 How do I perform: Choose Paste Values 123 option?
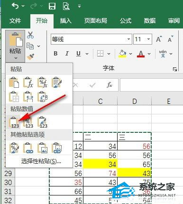pyautogui.click(x=14, y=122)
